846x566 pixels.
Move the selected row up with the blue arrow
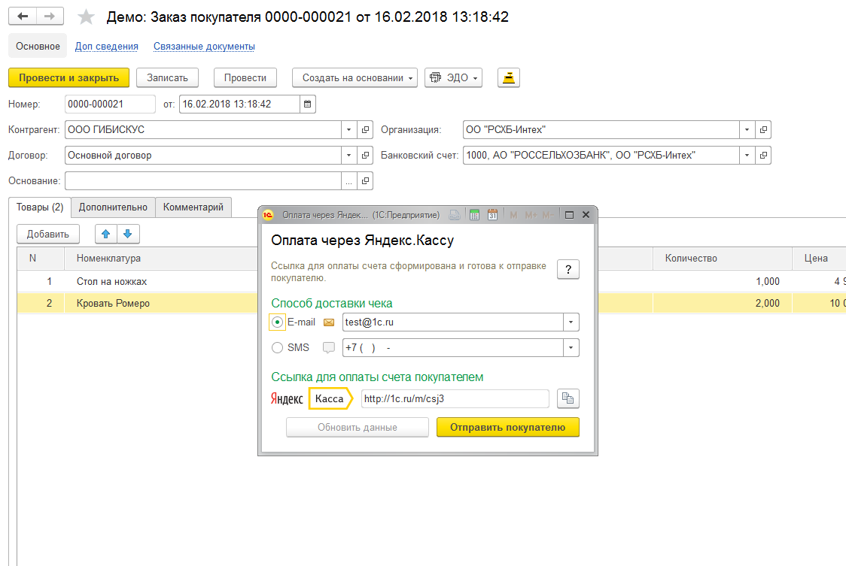tap(105, 234)
